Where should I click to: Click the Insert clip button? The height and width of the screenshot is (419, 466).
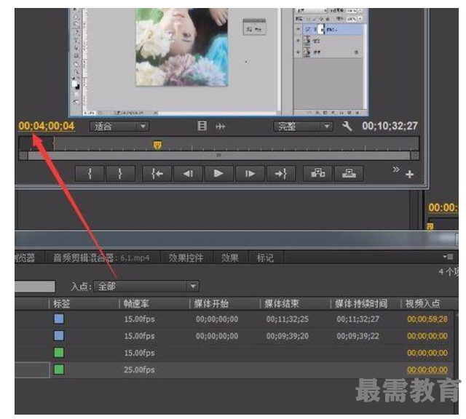[318, 173]
